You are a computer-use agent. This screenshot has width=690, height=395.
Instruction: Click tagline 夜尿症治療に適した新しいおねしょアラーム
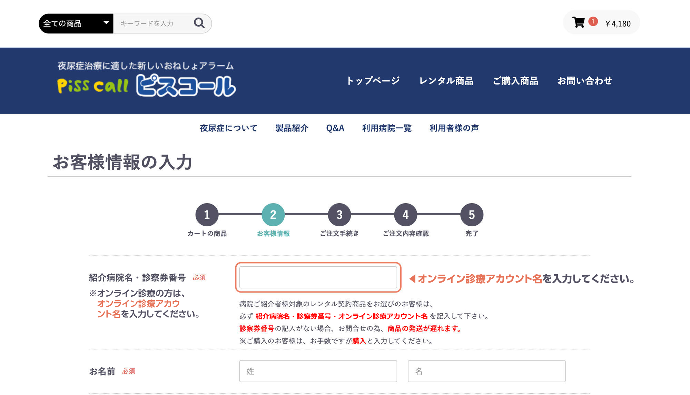pos(146,66)
